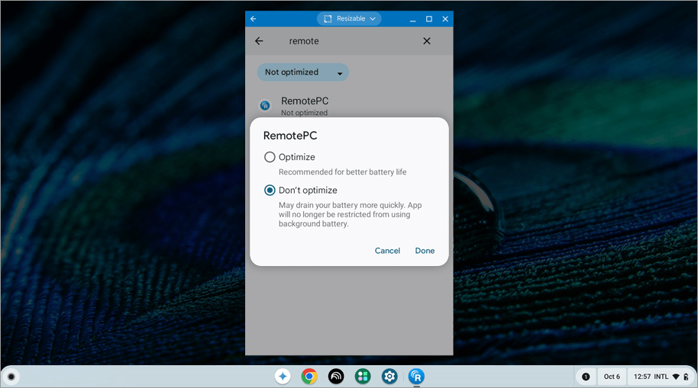Confirm with the Done button
Viewport: 698px width, 388px height.
click(x=425, y=251)
